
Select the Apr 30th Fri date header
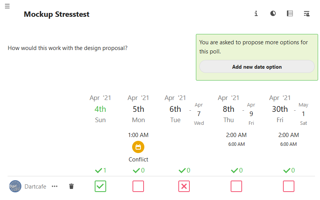[x=280, y=109]
